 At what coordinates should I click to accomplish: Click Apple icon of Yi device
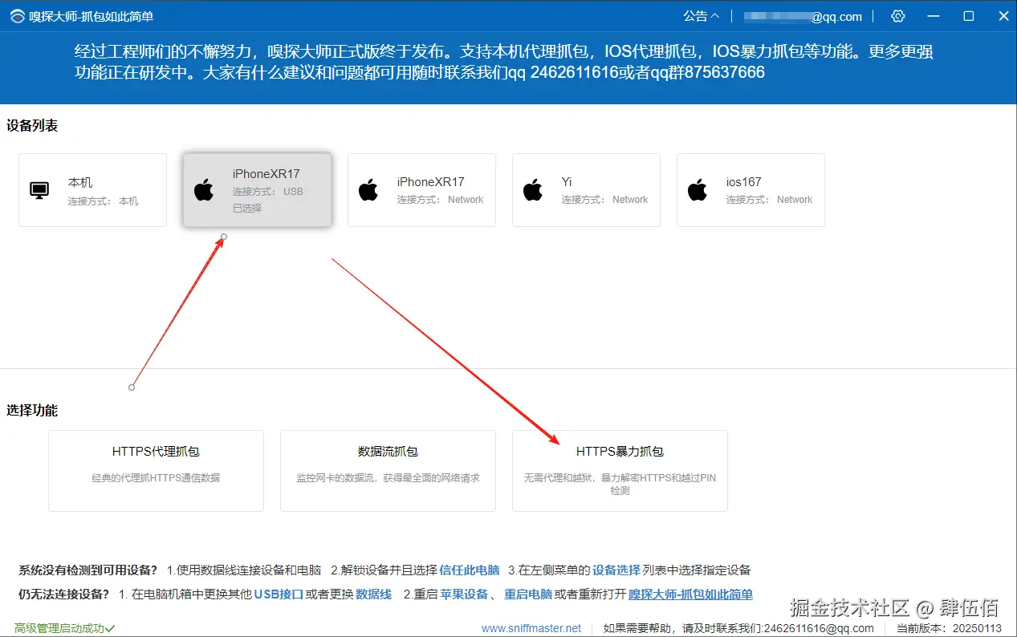(x=533, y=191)
